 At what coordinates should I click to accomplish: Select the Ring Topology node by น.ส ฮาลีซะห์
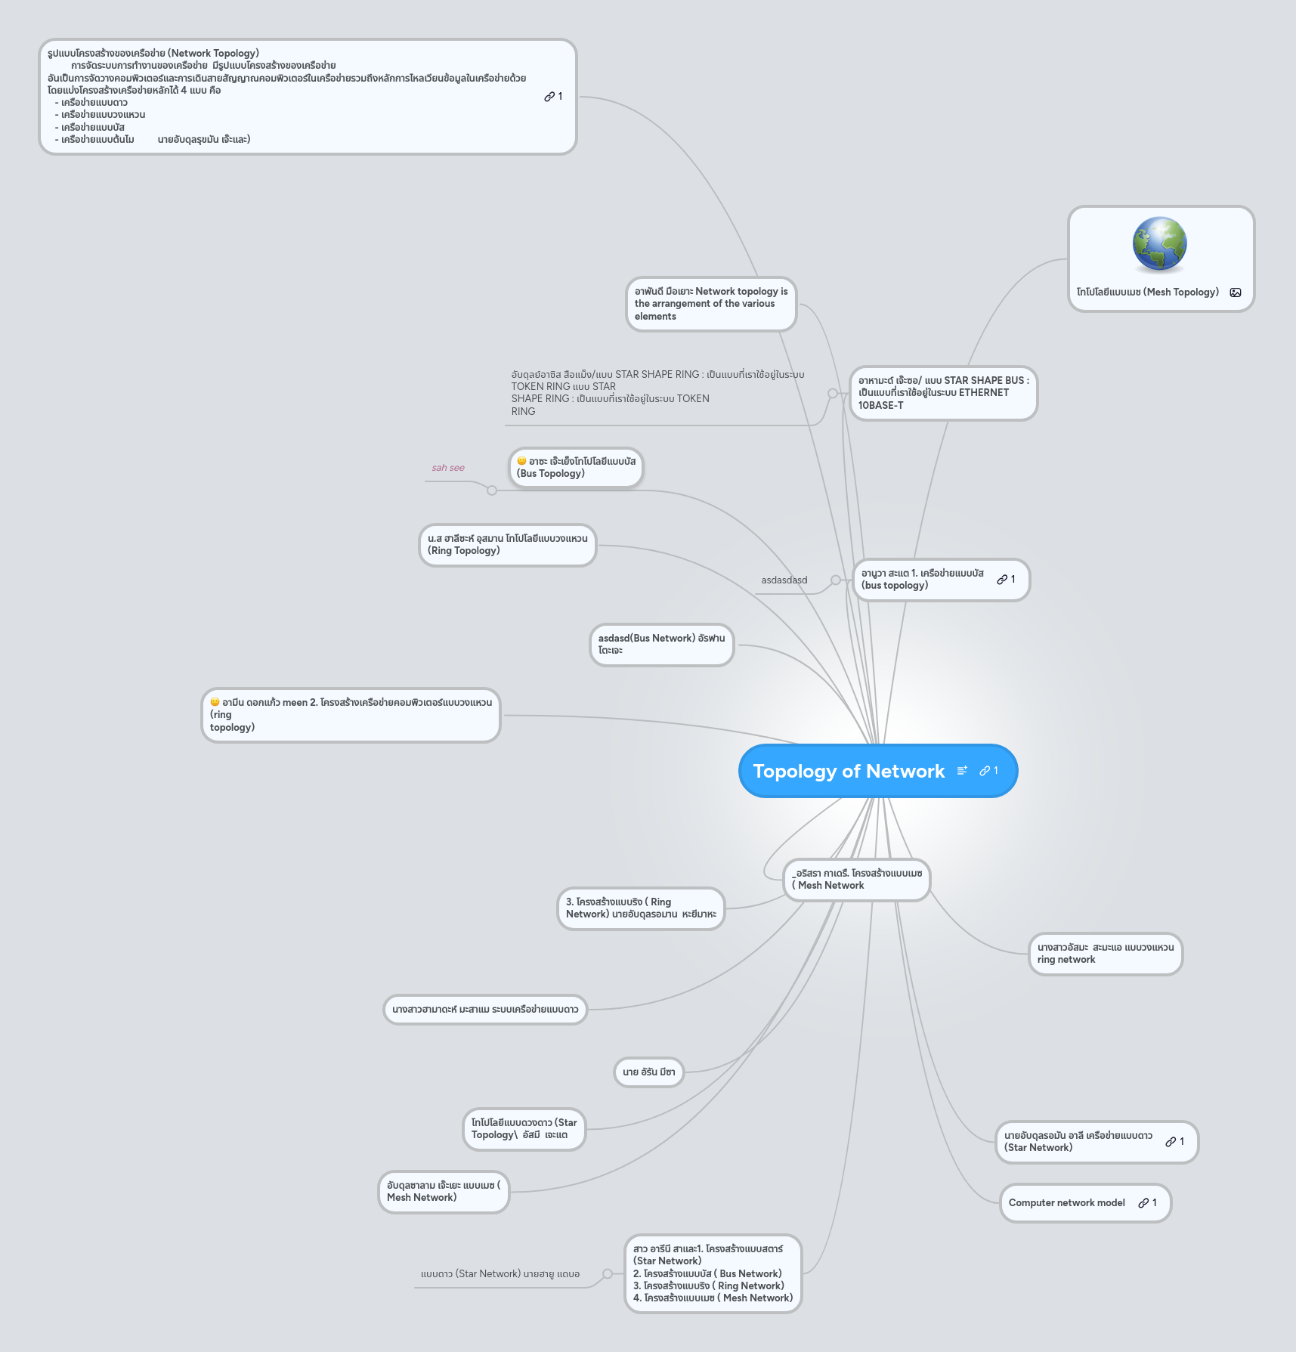pos(508,545)
